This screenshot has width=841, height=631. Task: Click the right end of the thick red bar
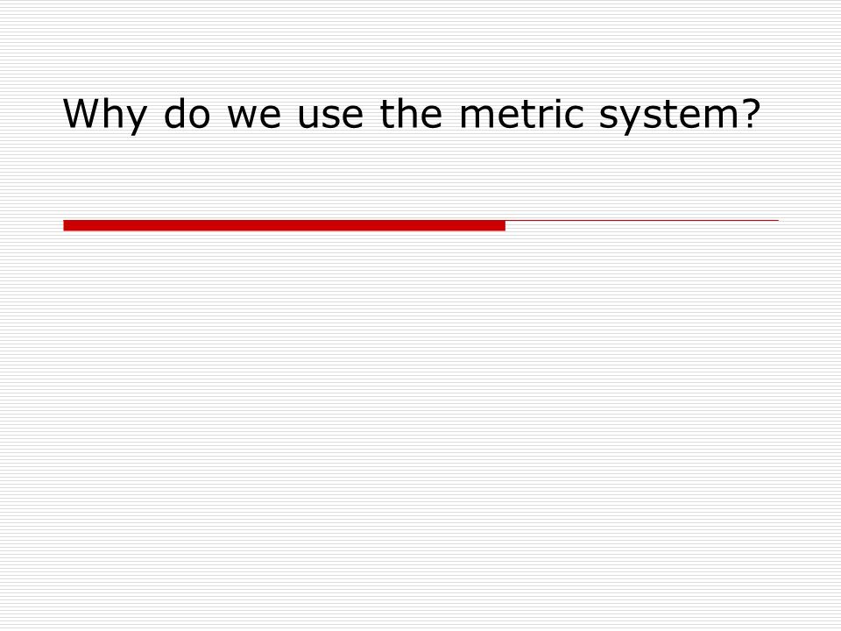(503, 225)
